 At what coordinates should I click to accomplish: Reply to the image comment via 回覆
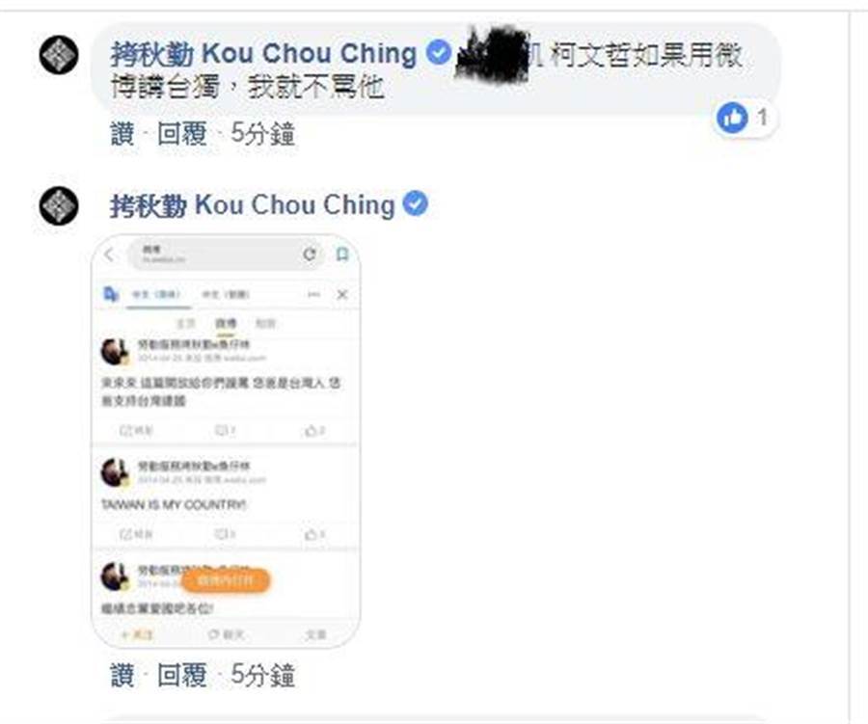coord(182,675)
